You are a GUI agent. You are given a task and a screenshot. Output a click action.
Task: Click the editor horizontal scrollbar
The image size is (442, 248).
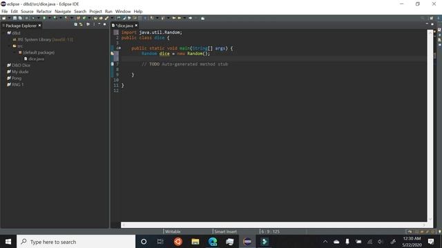click(273, 225)
